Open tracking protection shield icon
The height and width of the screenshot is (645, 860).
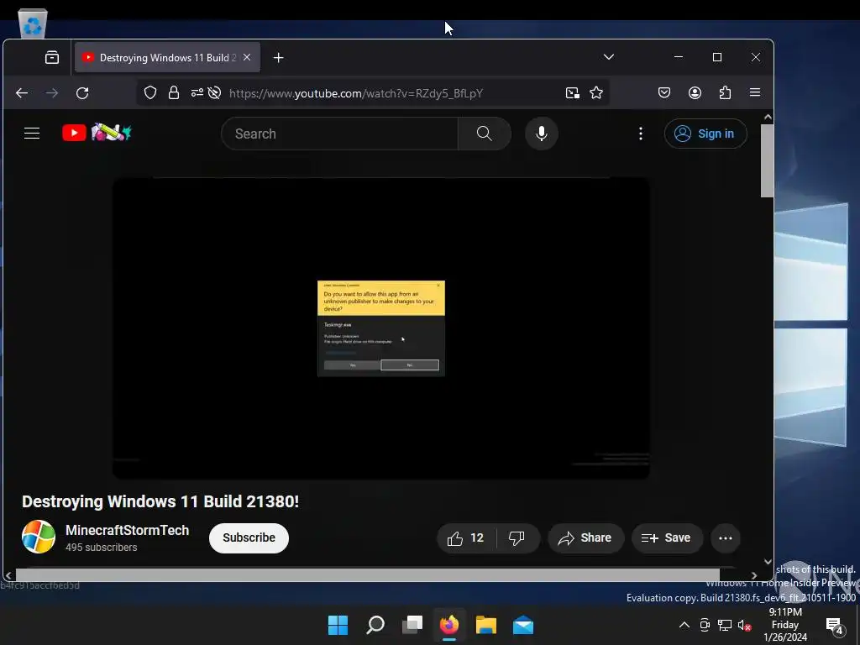click(x=150, y=92)
